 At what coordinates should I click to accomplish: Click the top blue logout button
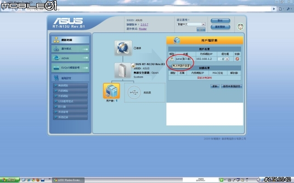pos(220,21)
